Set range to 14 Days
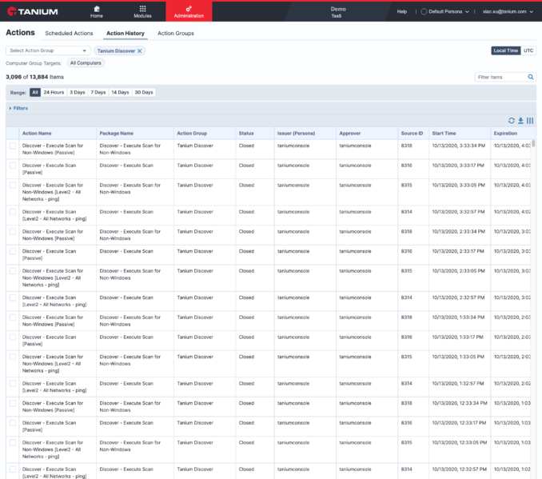This screenshot has width=542, height=479. [x=120, y=92]
